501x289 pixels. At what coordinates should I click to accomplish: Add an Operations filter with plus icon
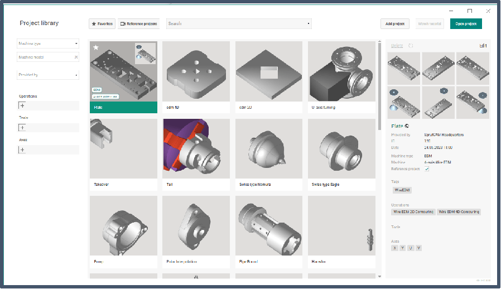[22, 105]
